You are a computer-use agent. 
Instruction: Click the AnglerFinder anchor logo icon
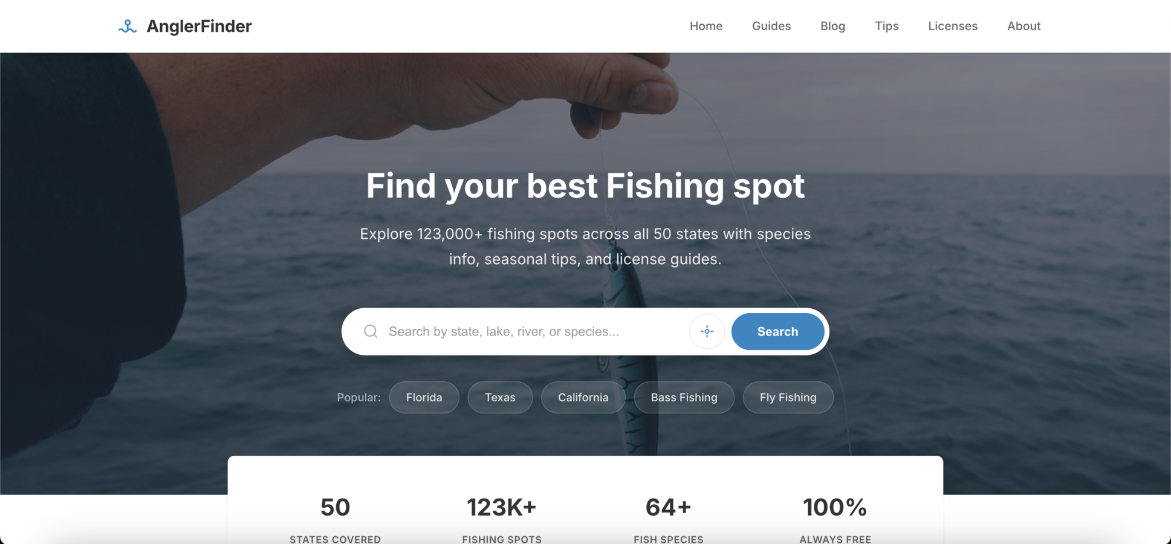(x=128, y=26)
